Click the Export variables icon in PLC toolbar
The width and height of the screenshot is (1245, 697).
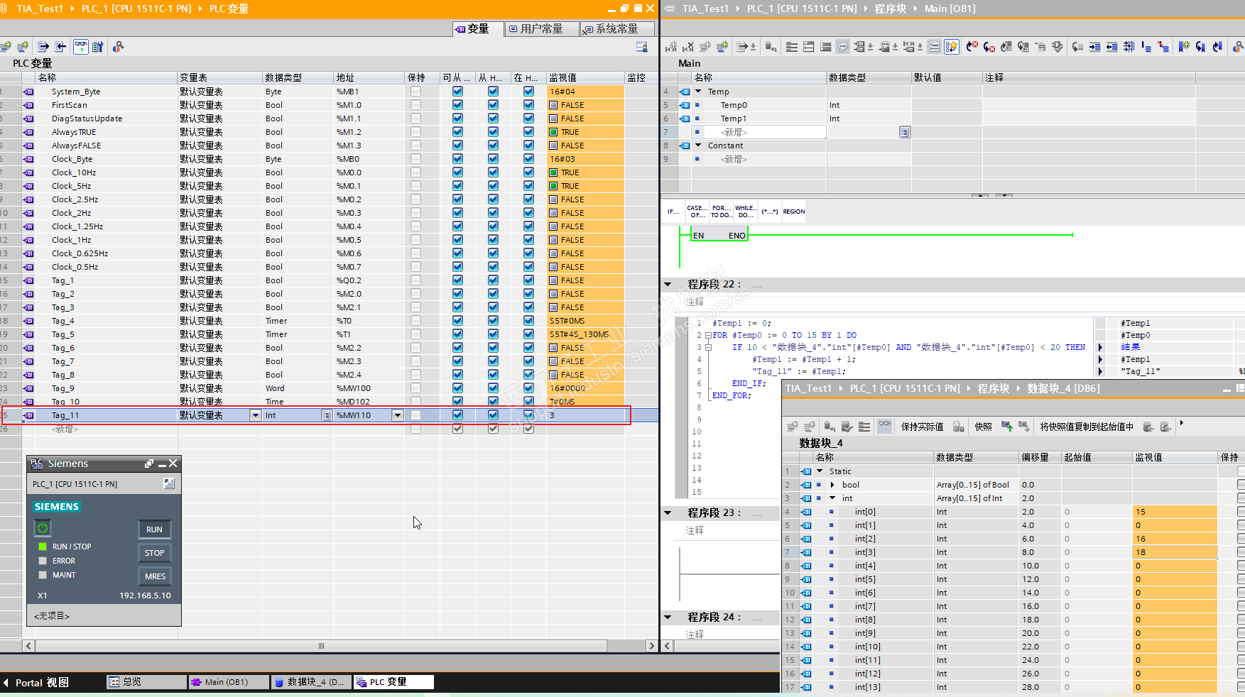43,47
